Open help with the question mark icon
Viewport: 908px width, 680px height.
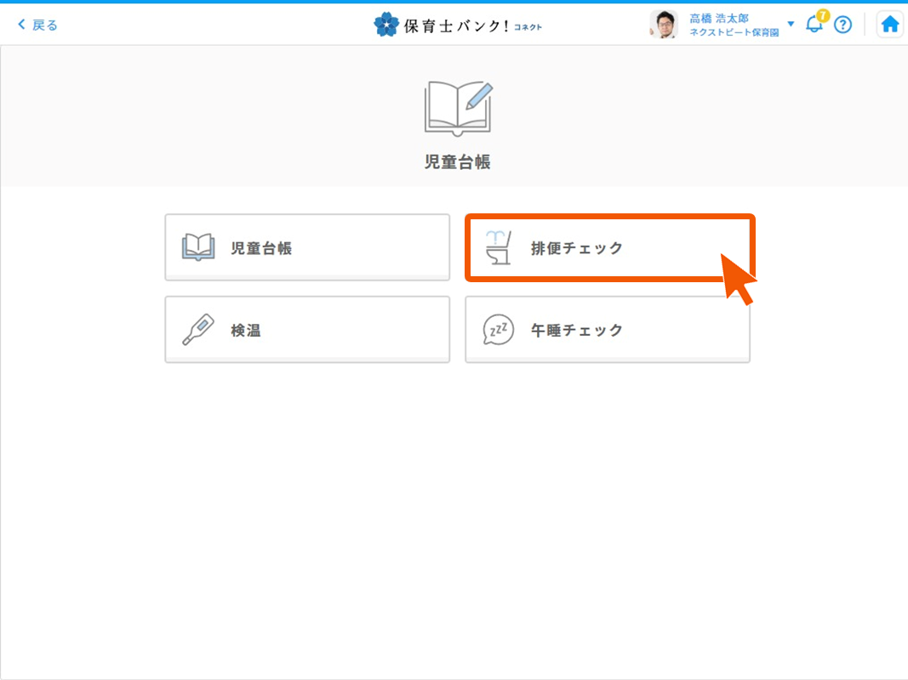coord(842,25)
